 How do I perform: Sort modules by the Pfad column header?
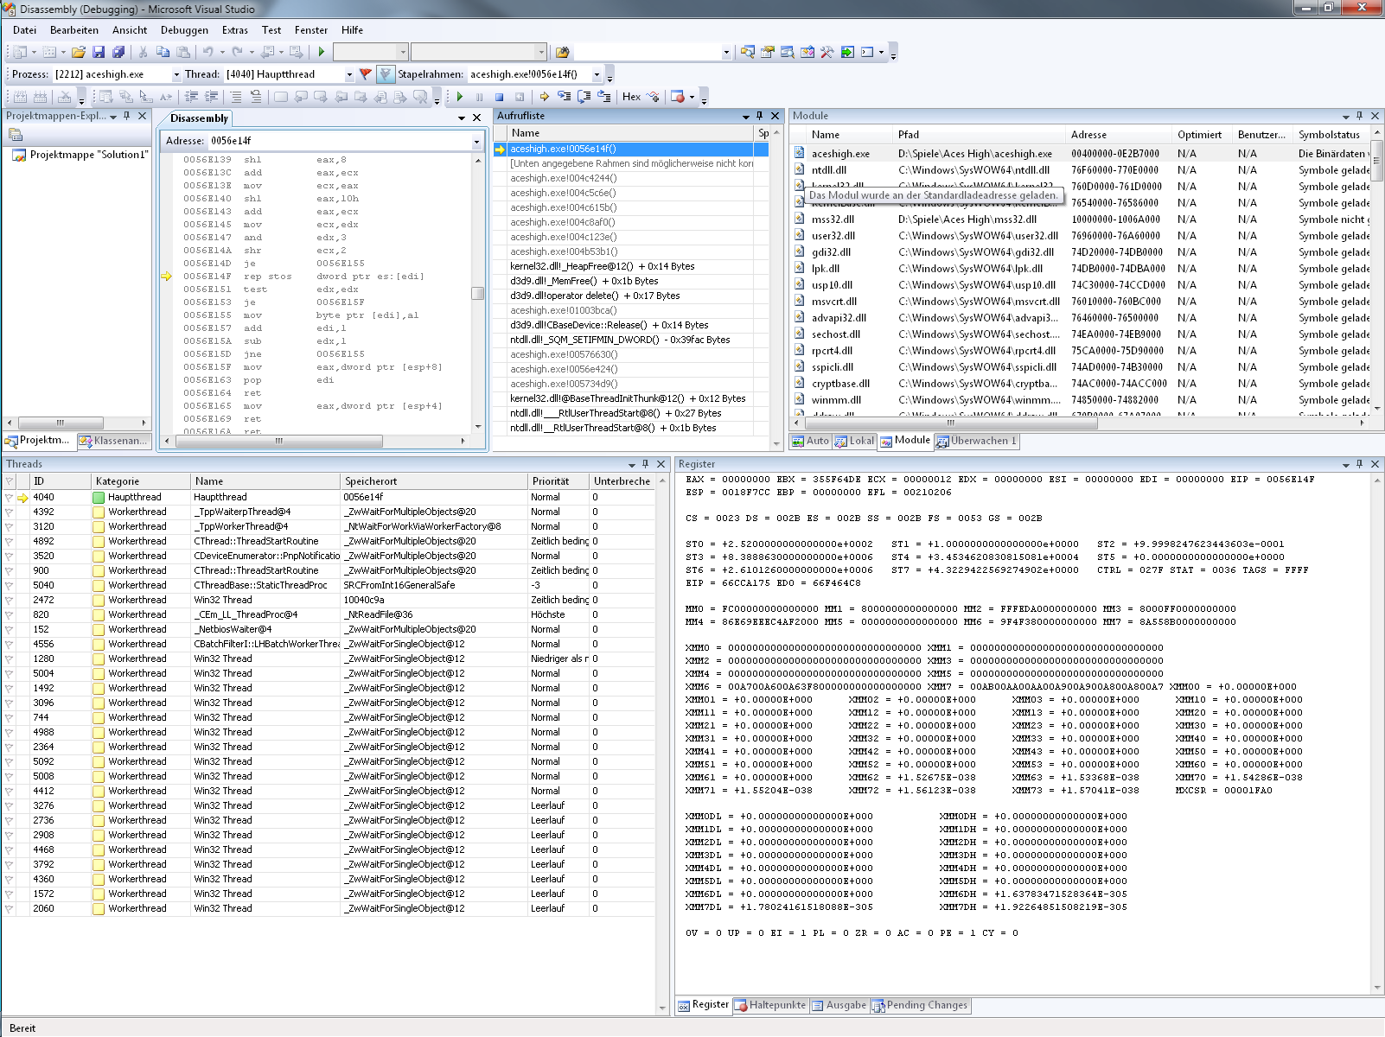click(979, 134)
